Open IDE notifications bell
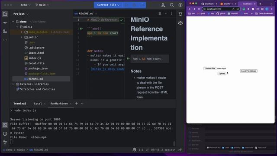The height and width of the screenshot is (156, 277). 180,14
